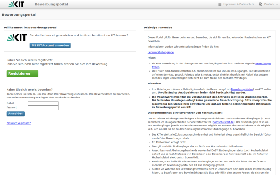Click the green Registrieren button
Screen dimensions: 280x175
[22, 74]
